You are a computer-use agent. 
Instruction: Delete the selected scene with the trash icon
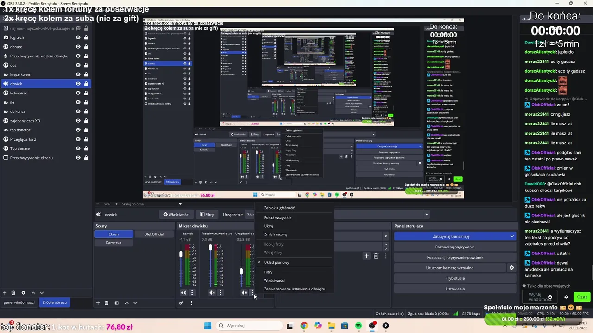pos(107,303)
